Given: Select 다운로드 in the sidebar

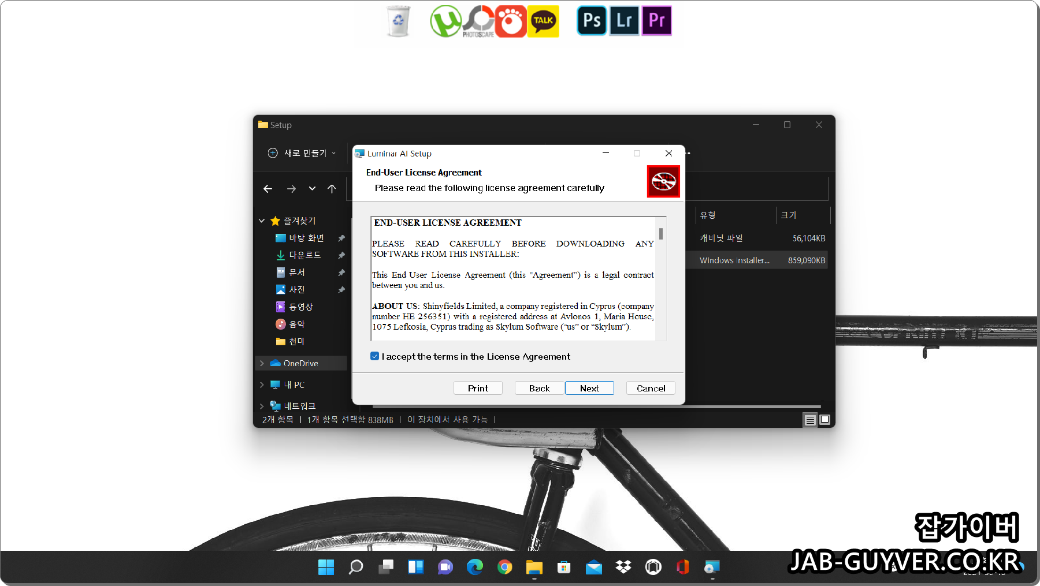Looking at the screenshot, I should pyautogui.click(x=305, y=255).
